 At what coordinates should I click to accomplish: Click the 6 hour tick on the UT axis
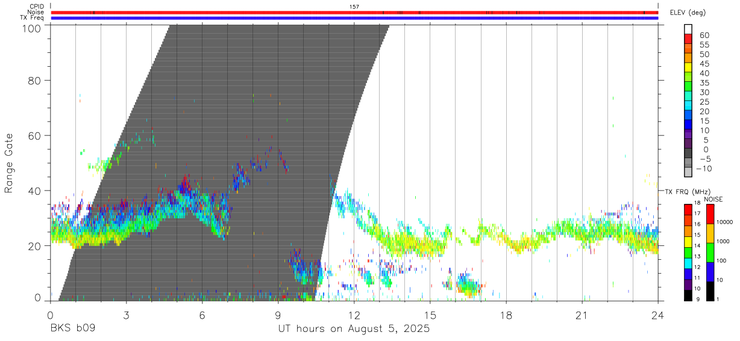pyautogui.click(x=202, y=315)
